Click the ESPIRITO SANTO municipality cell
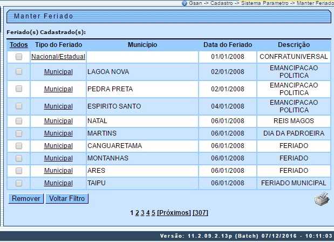Screen dimensions: 334x242 (142, 106)
